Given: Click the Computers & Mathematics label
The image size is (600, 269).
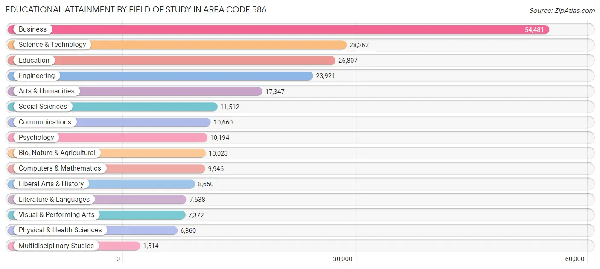Looking at the screenshot, I should (60, 168).
